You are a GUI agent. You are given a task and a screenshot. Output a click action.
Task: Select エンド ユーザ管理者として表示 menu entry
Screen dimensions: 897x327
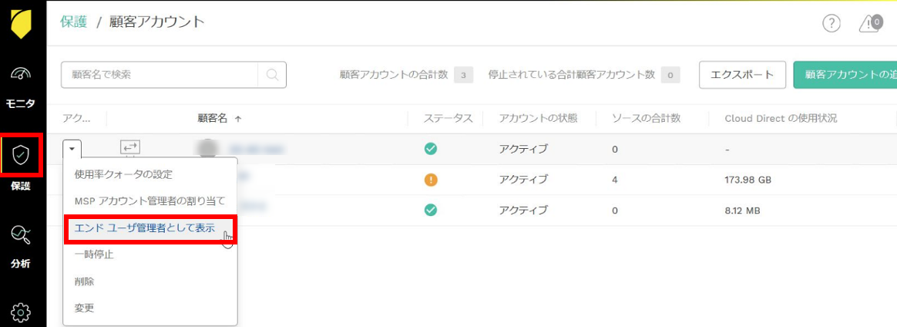[x=144, y=228]
